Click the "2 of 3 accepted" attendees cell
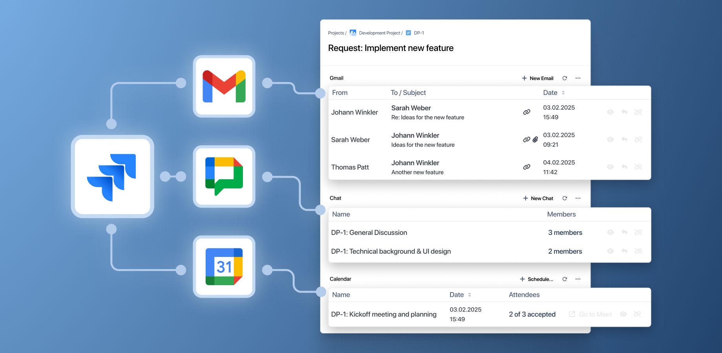The image size is (722, 353). pyautogui.click(x=532, y=314)
